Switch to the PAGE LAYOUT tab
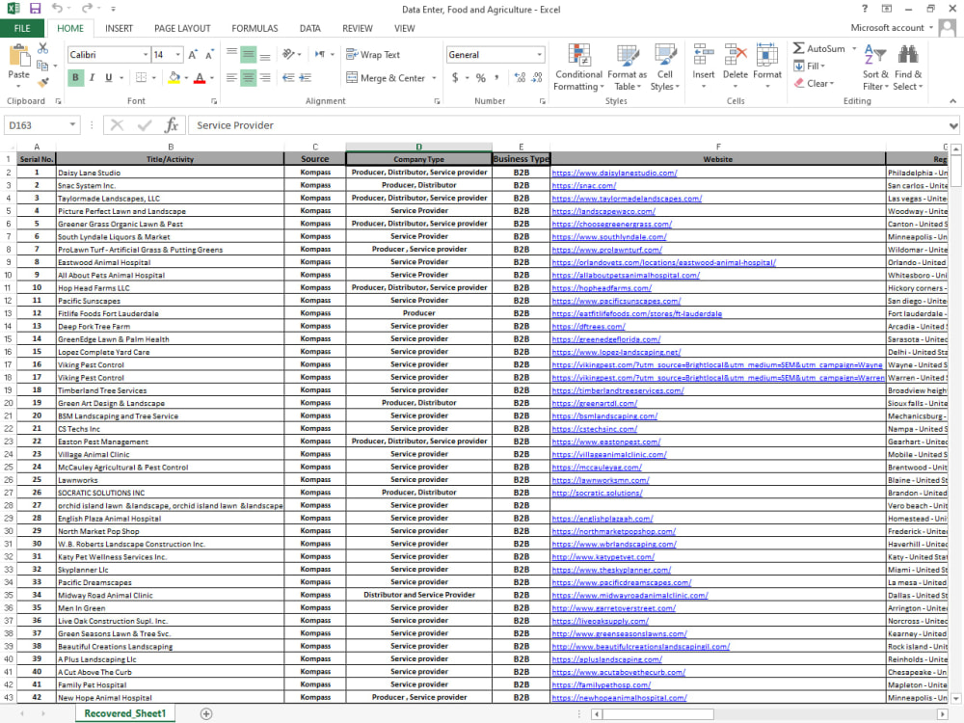This screenshot has height=723, width=964. 182,28
